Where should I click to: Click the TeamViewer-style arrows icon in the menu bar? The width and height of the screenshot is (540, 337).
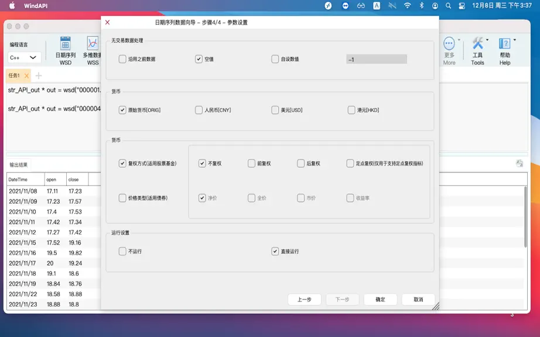(346, 5)
